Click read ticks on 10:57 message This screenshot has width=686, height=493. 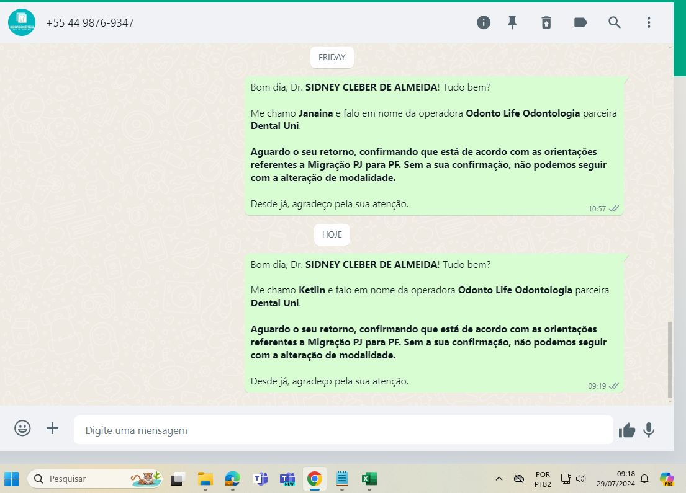[614, 208]
